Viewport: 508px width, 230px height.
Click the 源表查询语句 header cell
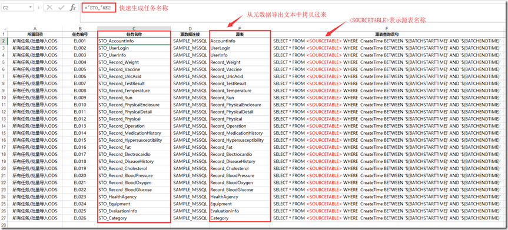coord(387,34)
